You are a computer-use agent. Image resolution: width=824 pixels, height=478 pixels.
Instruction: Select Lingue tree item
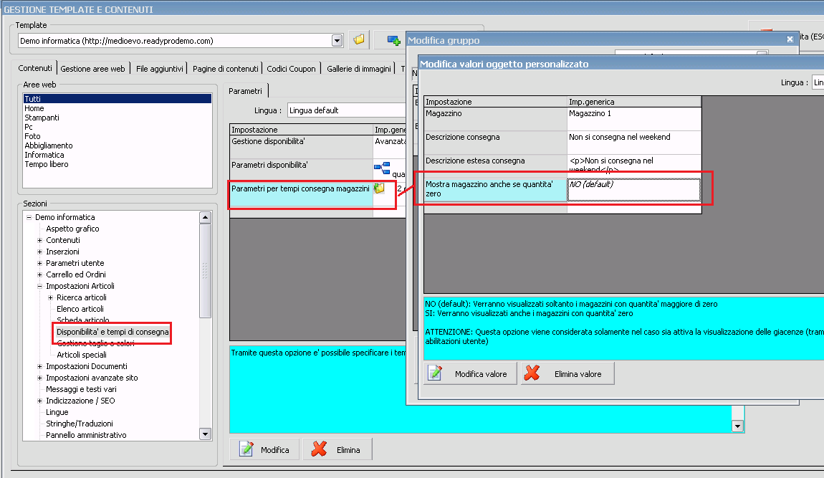tap(57, 412)
